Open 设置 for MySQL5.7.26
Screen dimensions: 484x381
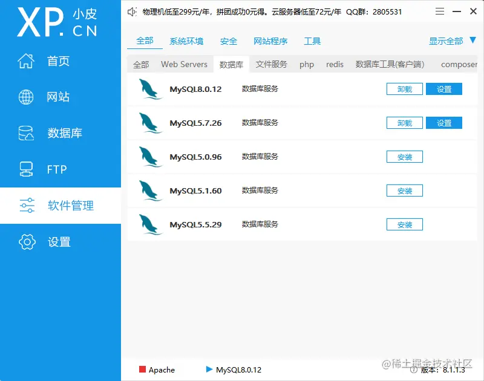(x=445, y=123)
